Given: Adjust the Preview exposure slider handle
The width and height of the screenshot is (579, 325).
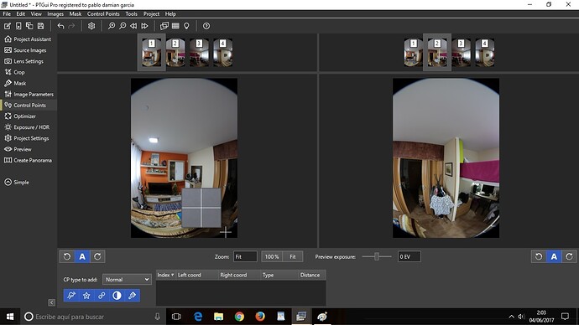Looking at the screenshot, I should [377, 256].
